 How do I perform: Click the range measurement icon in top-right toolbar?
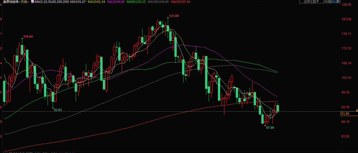point(330,1)
